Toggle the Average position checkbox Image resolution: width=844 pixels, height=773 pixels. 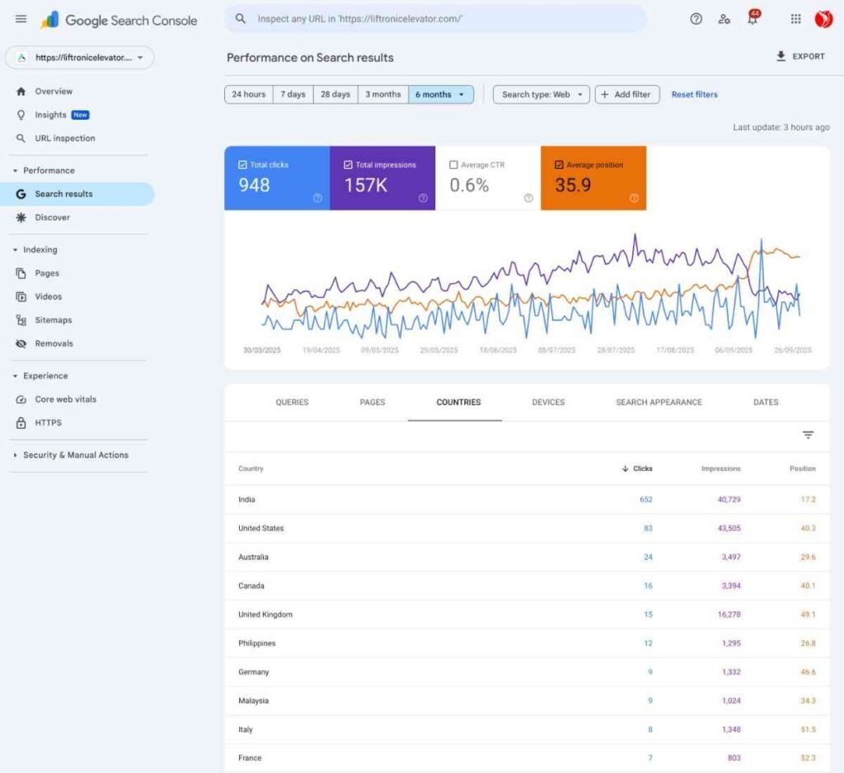559,165
